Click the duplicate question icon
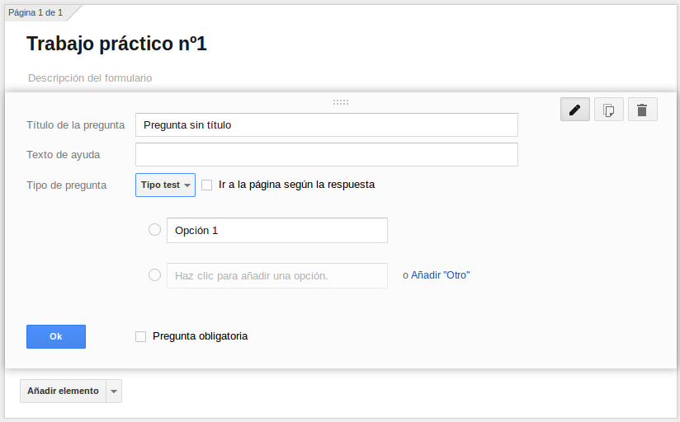 pyautogui.click(x=608, y=110)
